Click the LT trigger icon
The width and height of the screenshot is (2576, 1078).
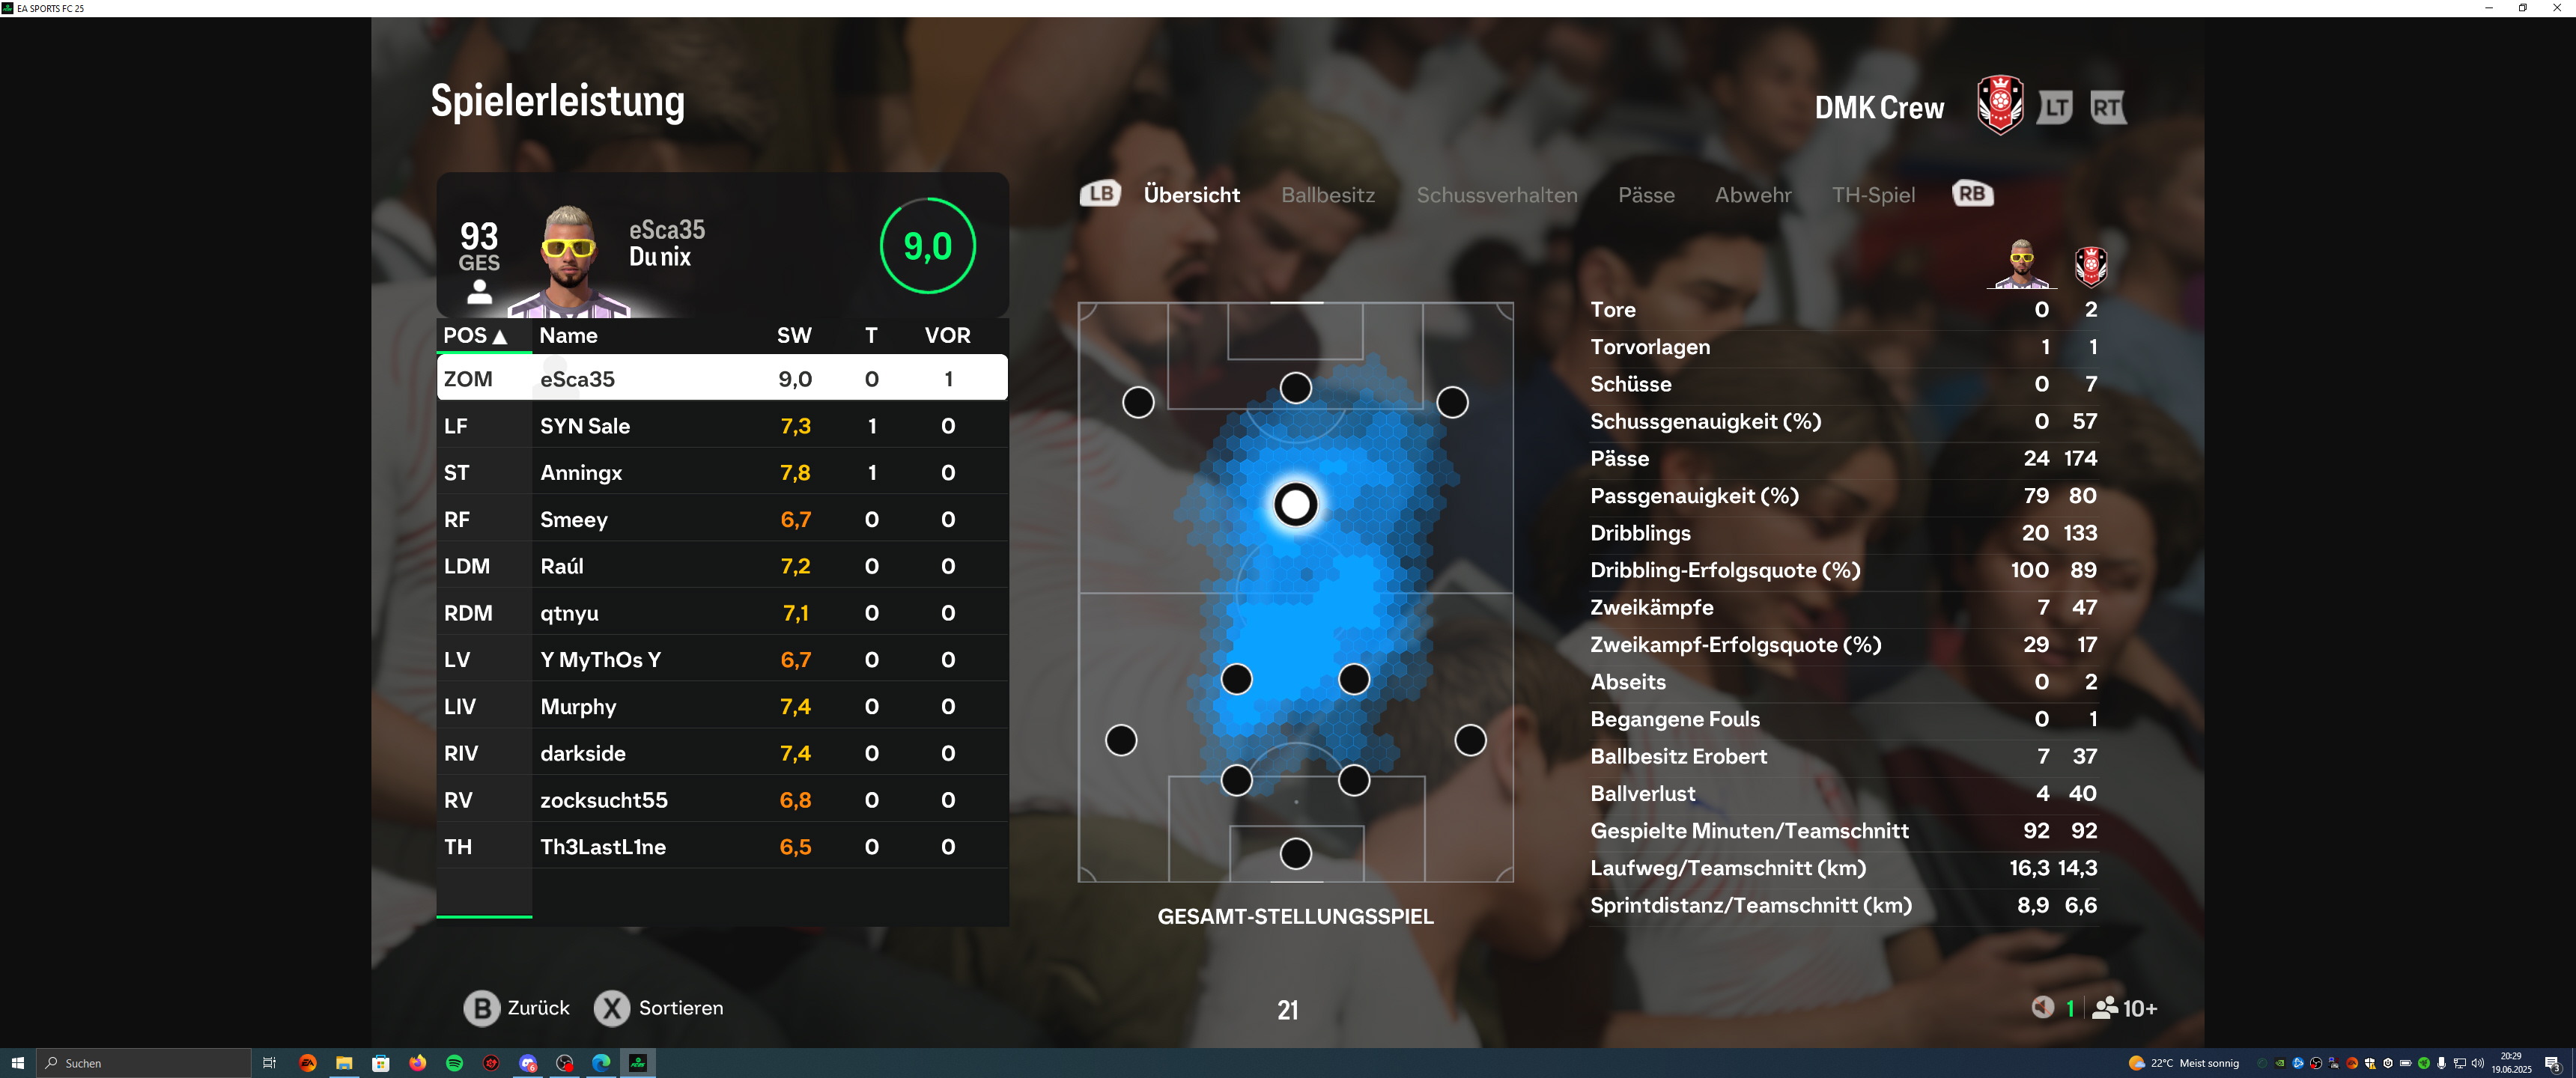point(2055,107)
